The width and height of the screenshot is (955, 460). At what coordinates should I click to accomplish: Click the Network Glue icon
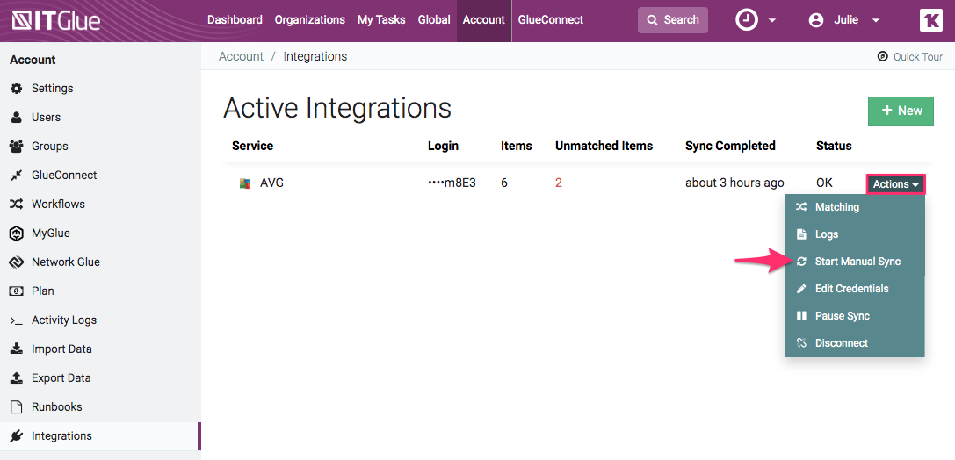click(17, 262)
